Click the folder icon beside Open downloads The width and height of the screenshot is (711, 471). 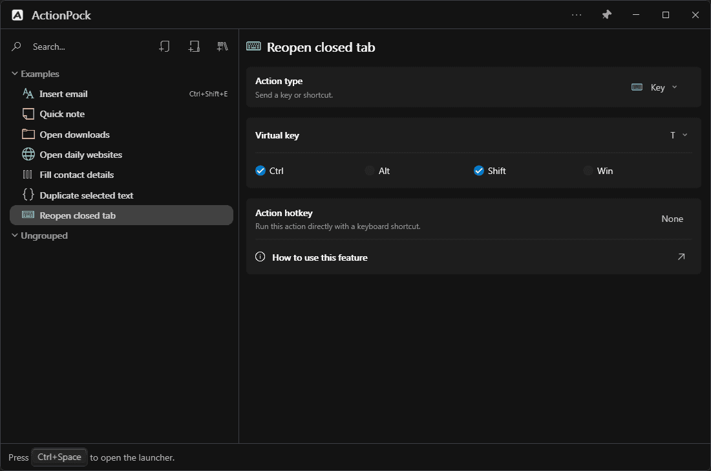point(28,134)
